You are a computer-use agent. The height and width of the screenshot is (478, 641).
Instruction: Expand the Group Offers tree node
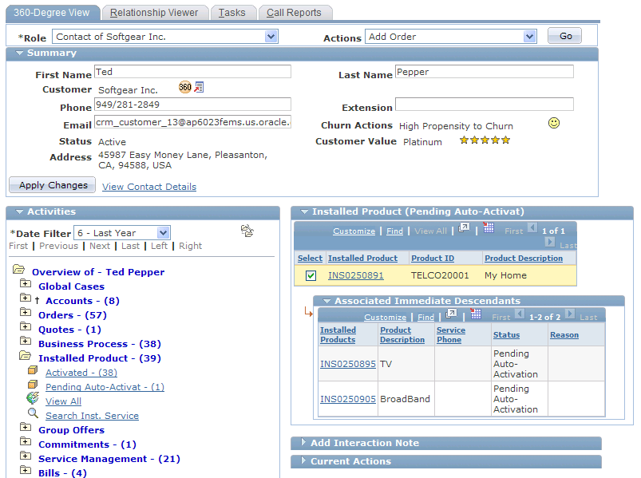[x=26, y=427]
